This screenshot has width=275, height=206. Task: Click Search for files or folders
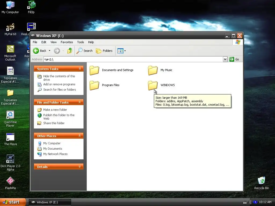pos(59,90)
